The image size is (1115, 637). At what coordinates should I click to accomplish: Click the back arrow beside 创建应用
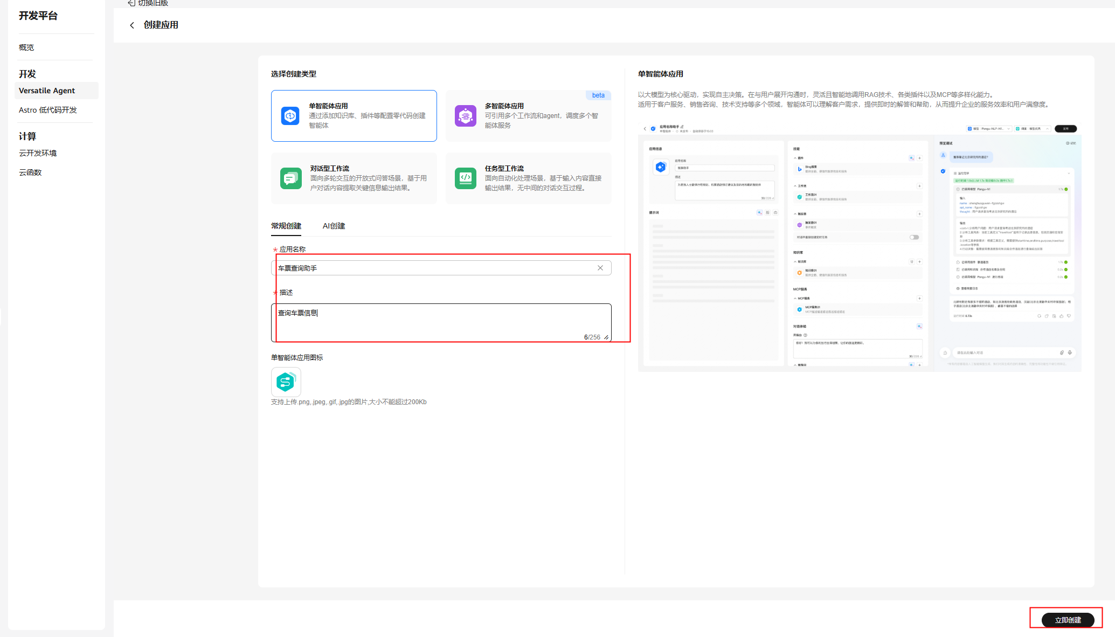[x=132, y=25]
